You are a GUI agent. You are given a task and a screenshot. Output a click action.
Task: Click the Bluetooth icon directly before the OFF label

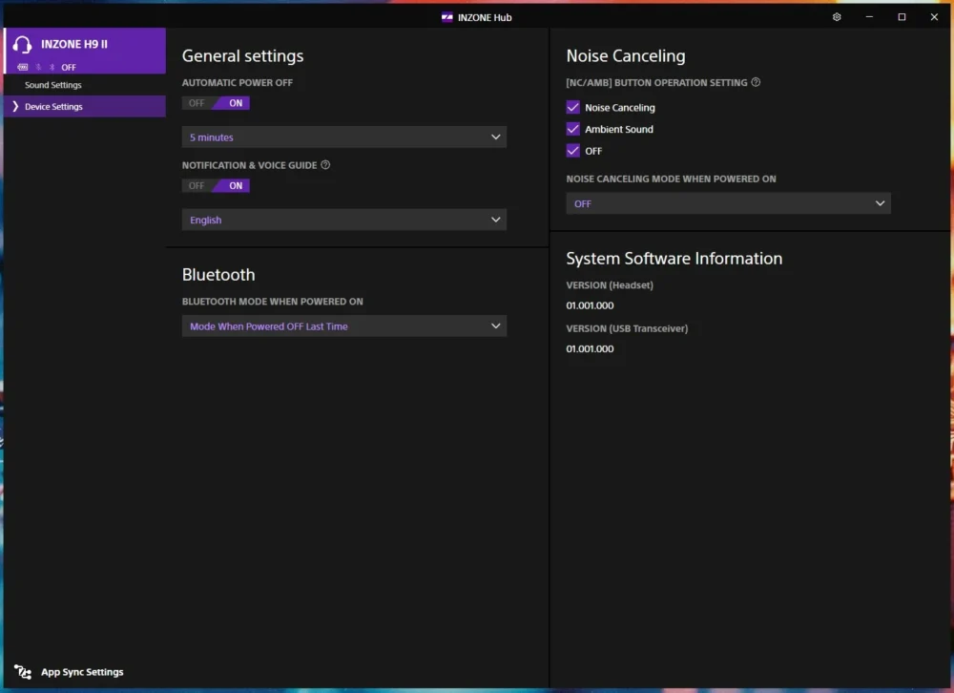(52, 67)
